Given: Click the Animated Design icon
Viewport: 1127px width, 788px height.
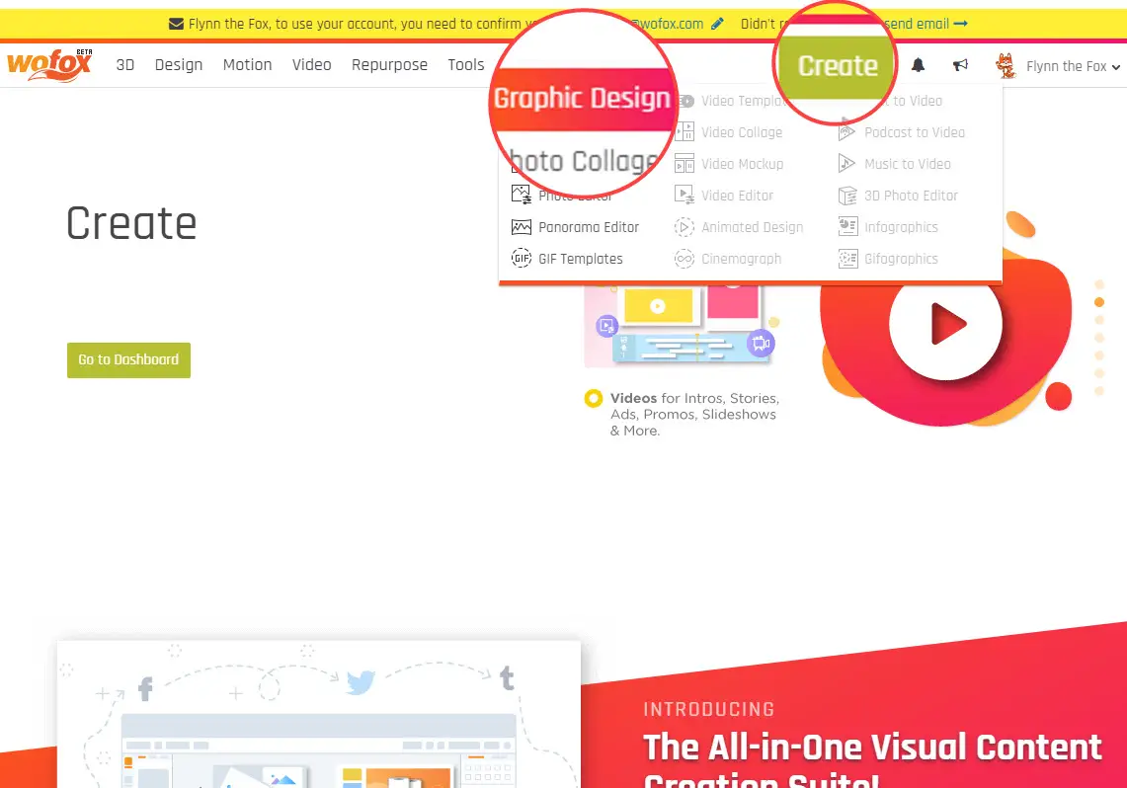Looking at the screenshot, I should click(684, 227).
